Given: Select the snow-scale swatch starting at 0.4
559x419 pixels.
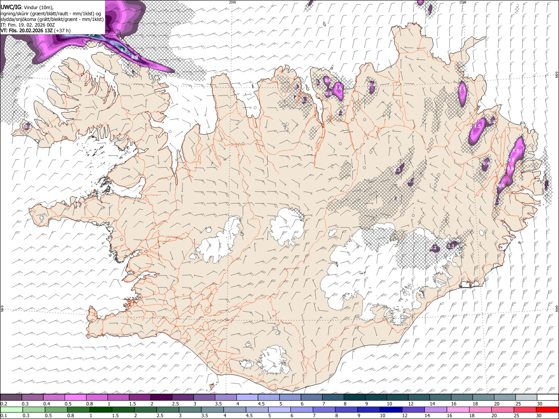Looking at the screenshot, I should coord(54,397).
